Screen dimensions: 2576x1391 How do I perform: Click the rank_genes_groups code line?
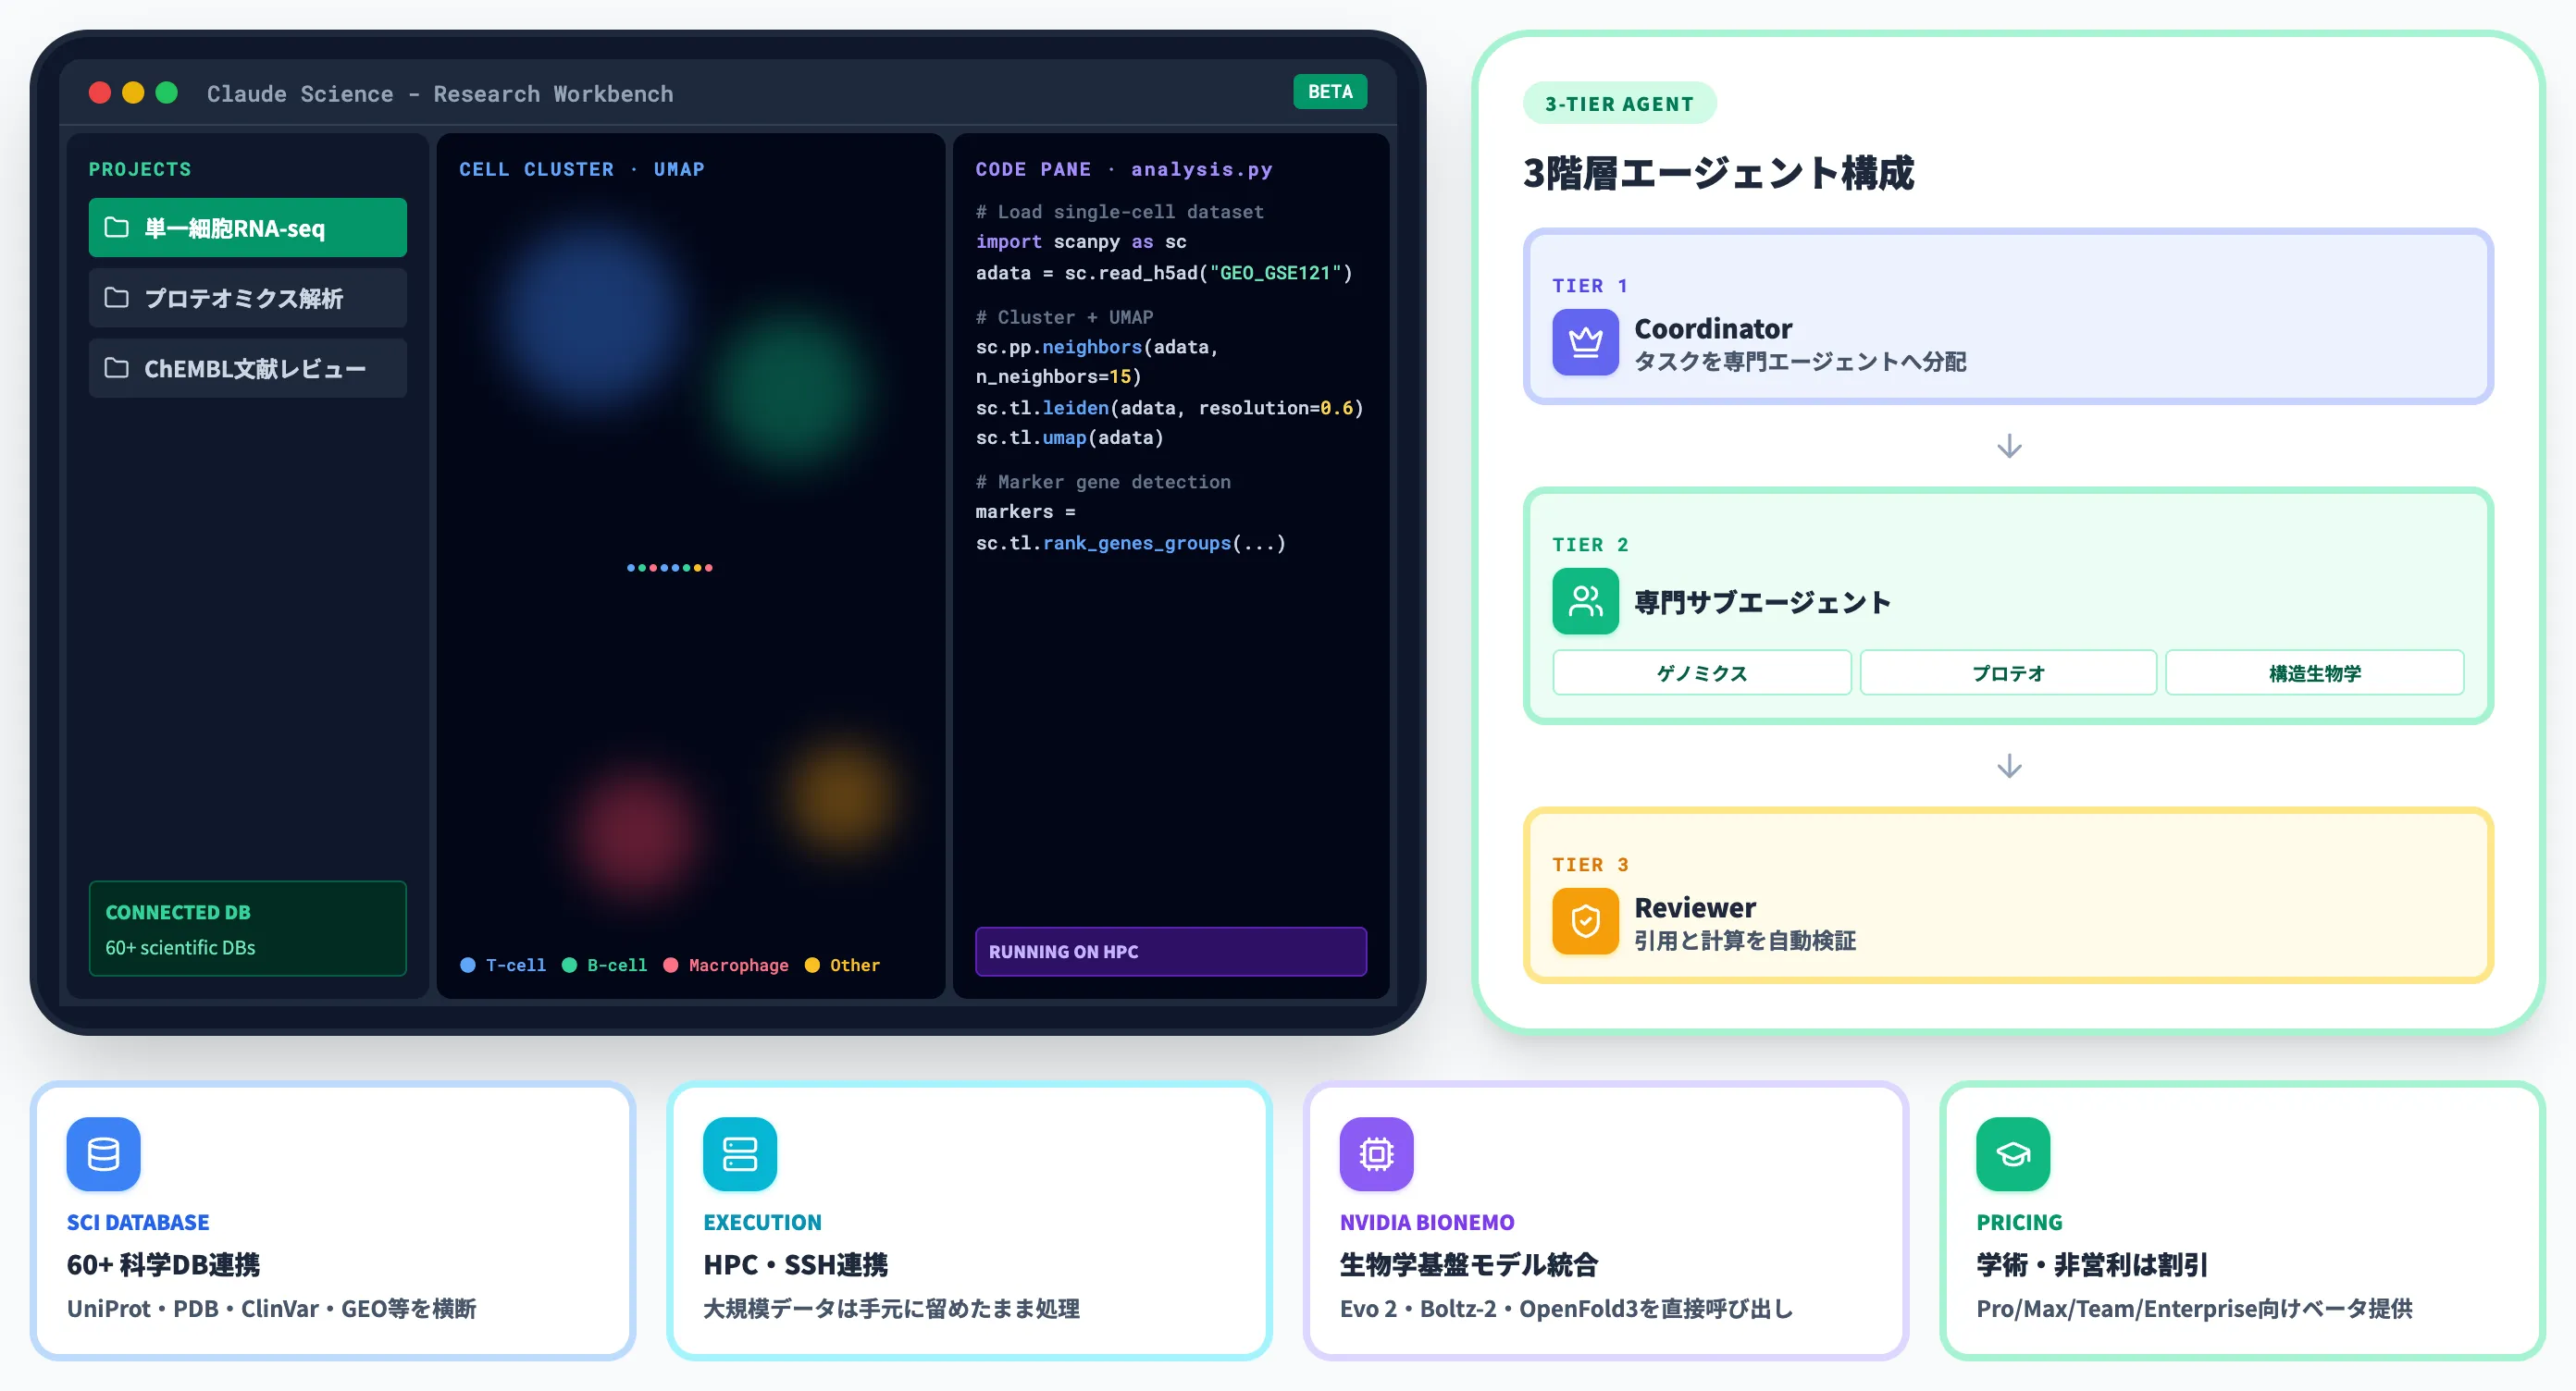point(1130,543)
